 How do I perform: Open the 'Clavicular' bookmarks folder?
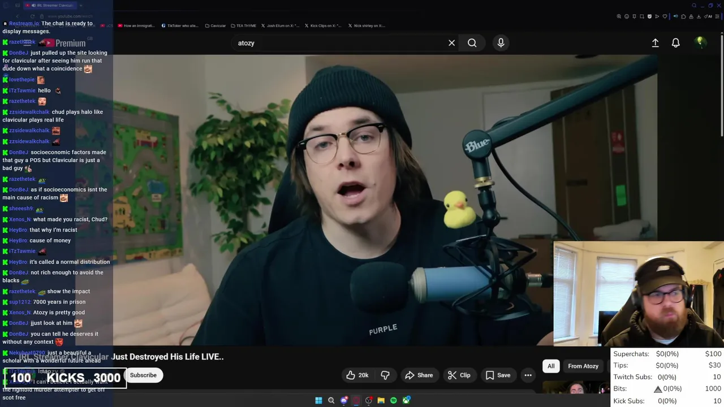click(x=216, y=25)
